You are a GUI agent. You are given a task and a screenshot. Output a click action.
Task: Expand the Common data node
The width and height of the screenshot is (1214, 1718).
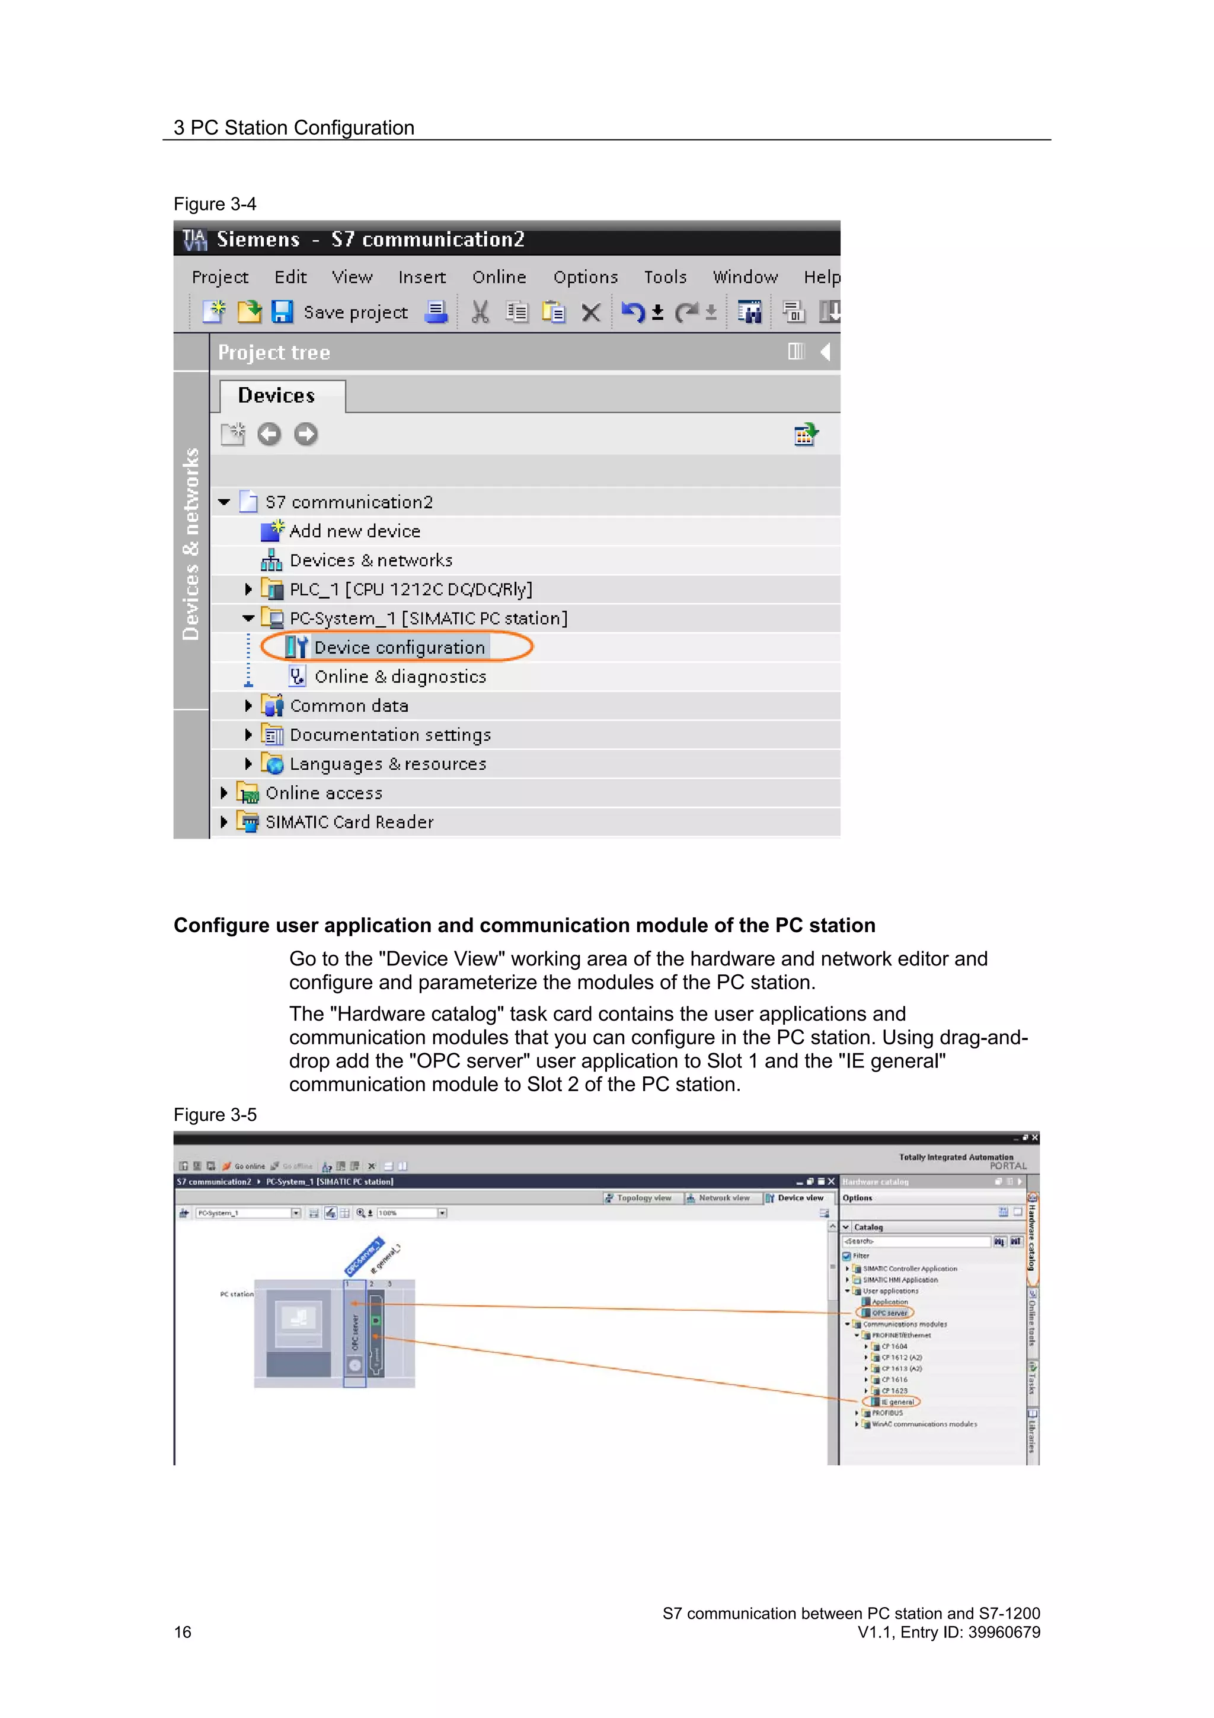click(248, 706)
